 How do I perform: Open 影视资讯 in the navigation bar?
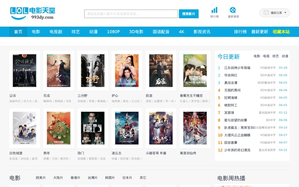[x=202, y=32]
